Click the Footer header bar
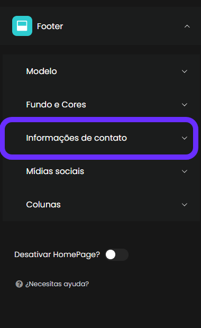 pos(100,26)
